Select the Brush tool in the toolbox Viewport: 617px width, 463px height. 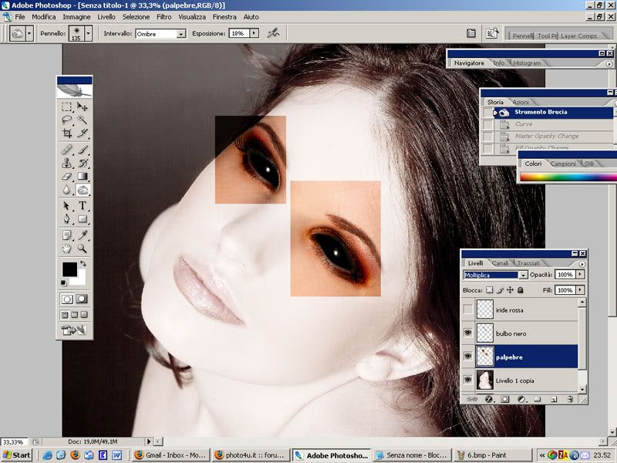pyautogui.click(x=83, y=150)
